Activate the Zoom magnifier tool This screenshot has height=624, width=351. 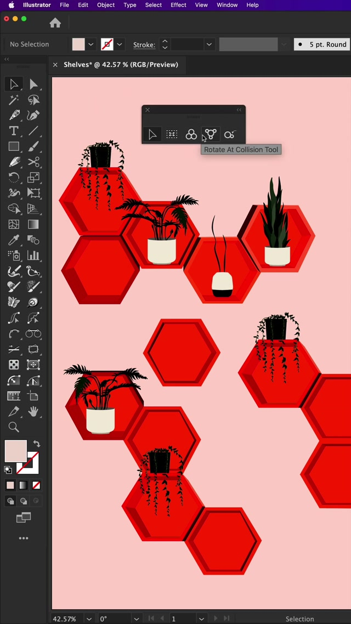pos(14,428)
